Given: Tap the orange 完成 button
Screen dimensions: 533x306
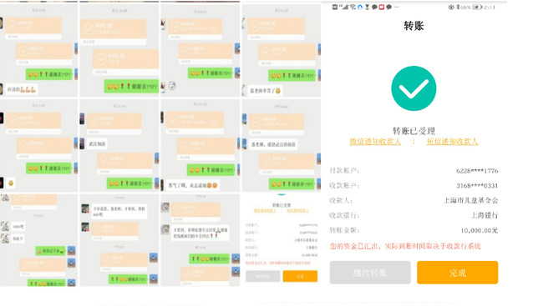Looking at the screenshot, I should [457, 273].
